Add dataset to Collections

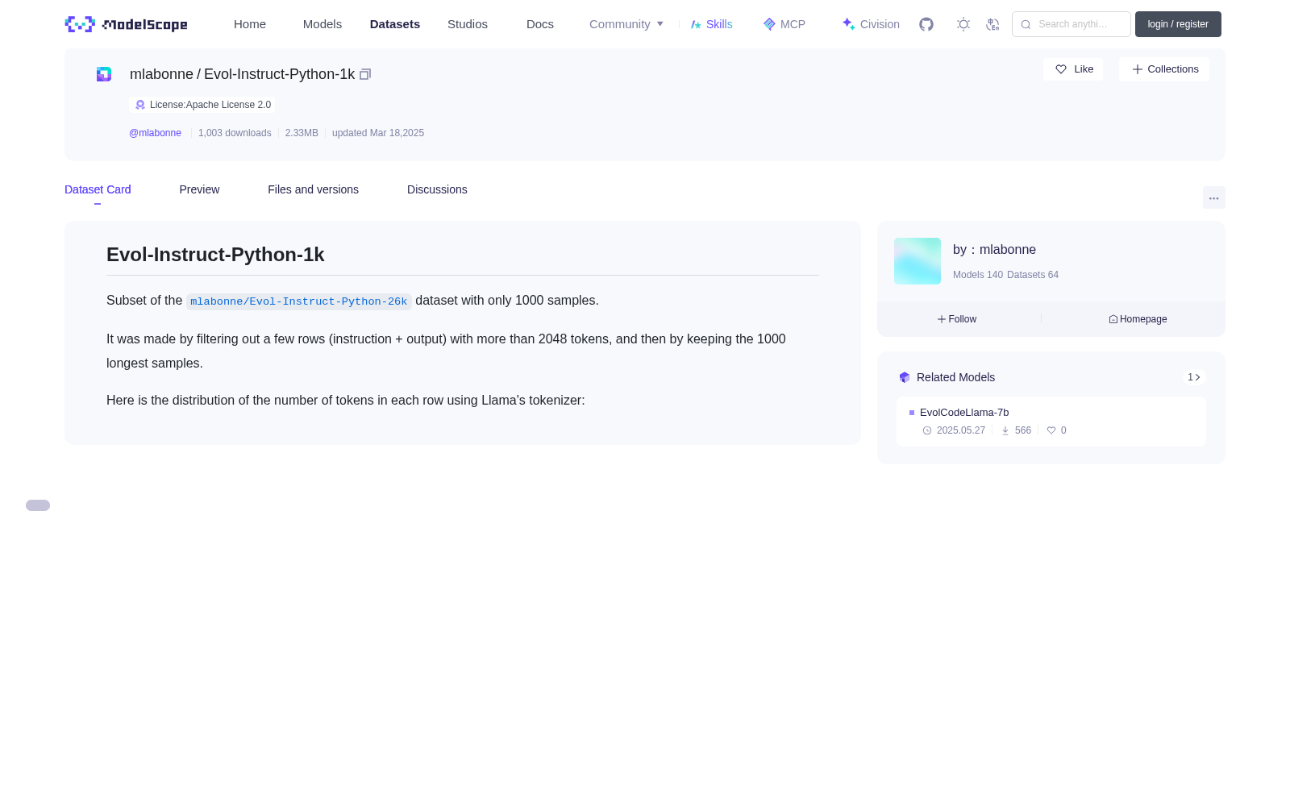(1164, 69)
